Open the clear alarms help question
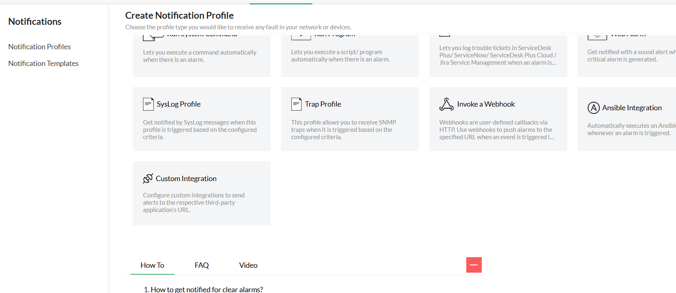The width and height of the screenshot is (676, 293). pos(206,289)
